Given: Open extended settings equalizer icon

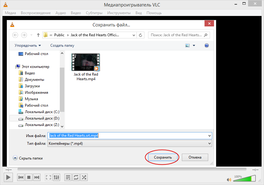Looking at the screenshot, I should pos(56,177).
